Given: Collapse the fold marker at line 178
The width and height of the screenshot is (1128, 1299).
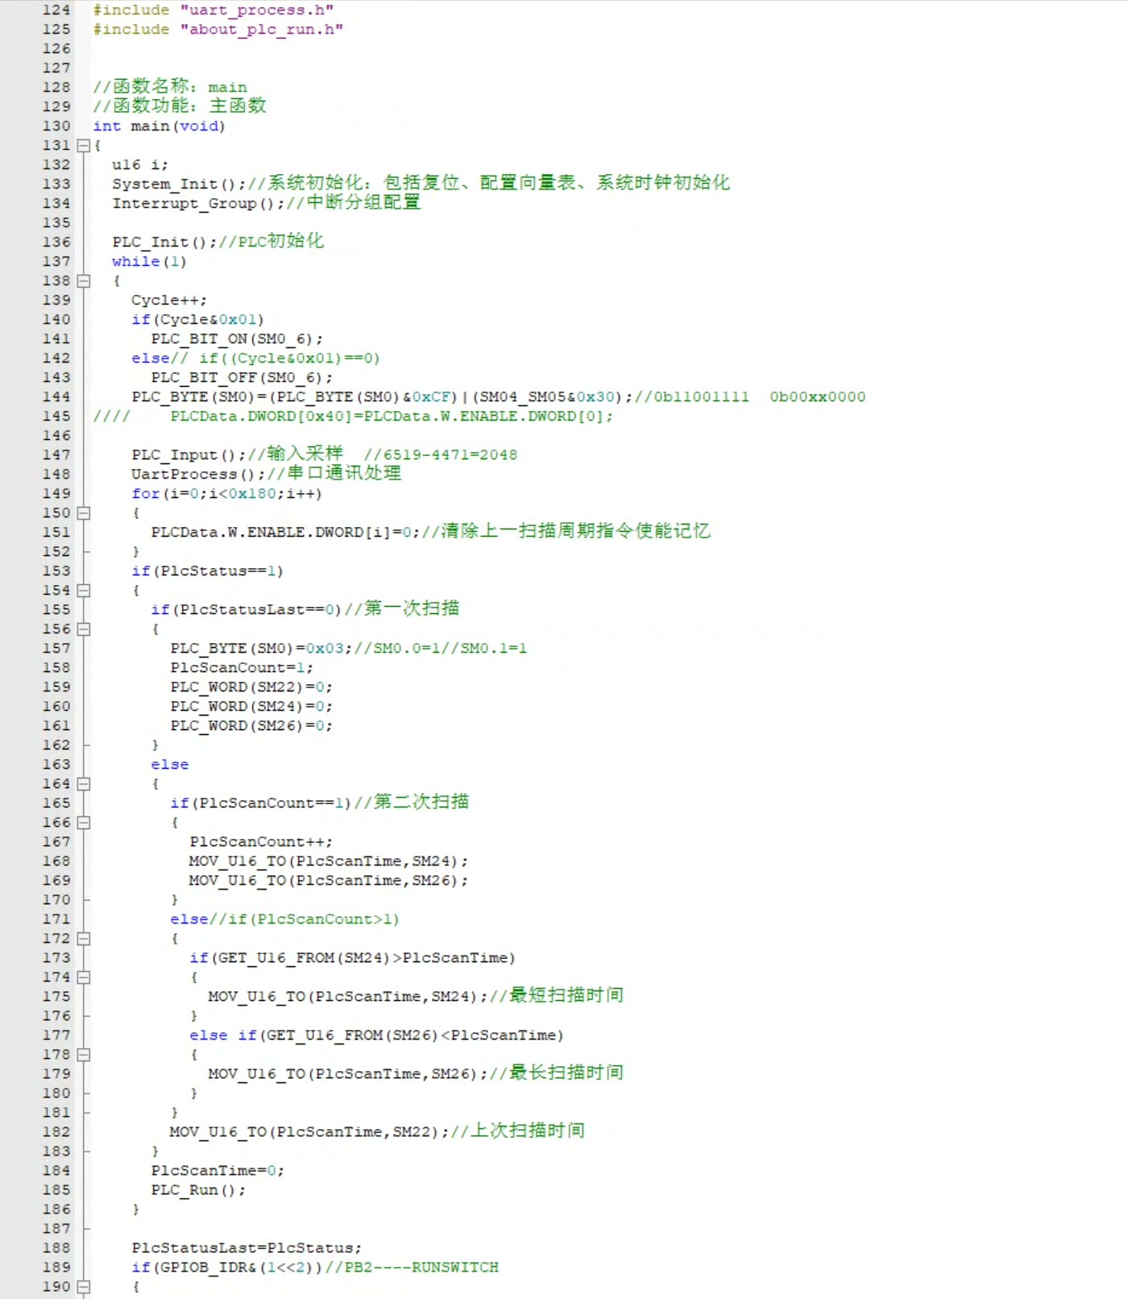Looking at the screenshot, I should click(x=83, y=1055).
